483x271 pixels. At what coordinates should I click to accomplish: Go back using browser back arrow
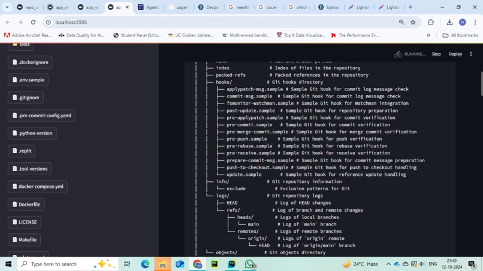(8, 22)
